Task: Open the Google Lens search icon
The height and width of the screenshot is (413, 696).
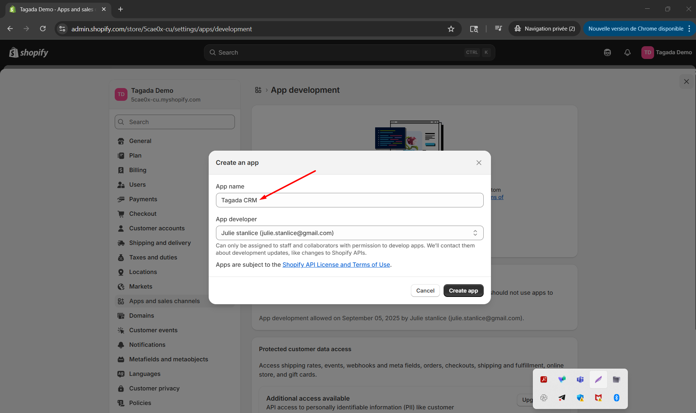Action: click(474, 29)
